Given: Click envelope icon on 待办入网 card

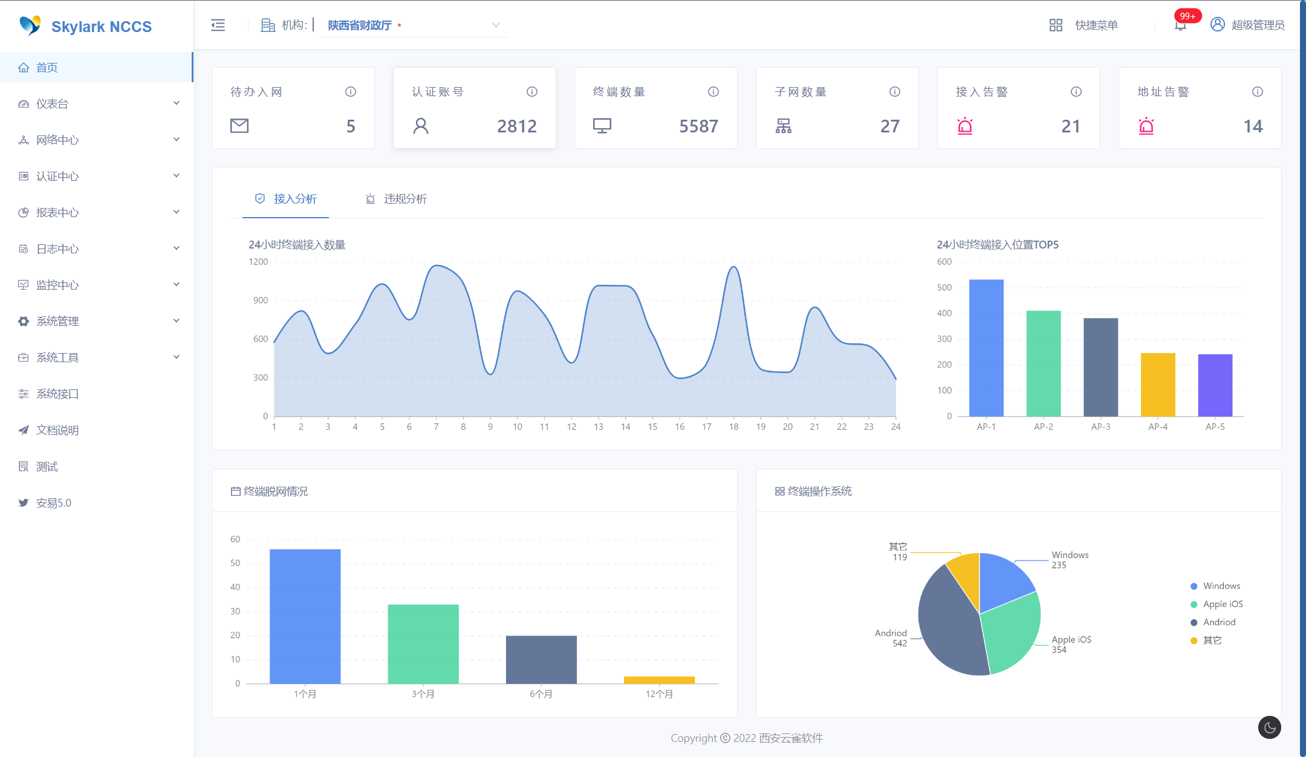Looking at the screenshot, I should (x=239, y=126).
